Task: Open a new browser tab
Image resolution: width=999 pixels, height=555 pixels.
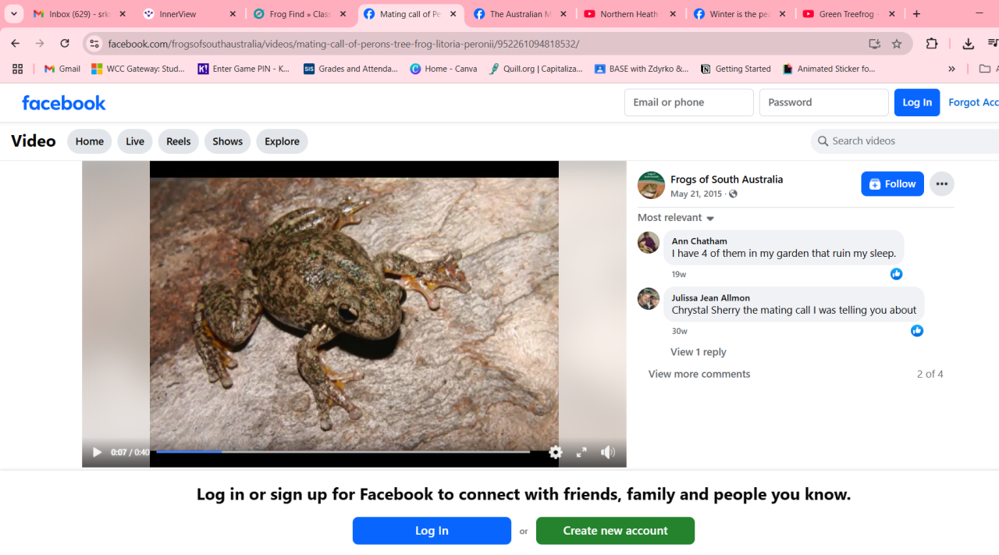Action: pos(916,14)
